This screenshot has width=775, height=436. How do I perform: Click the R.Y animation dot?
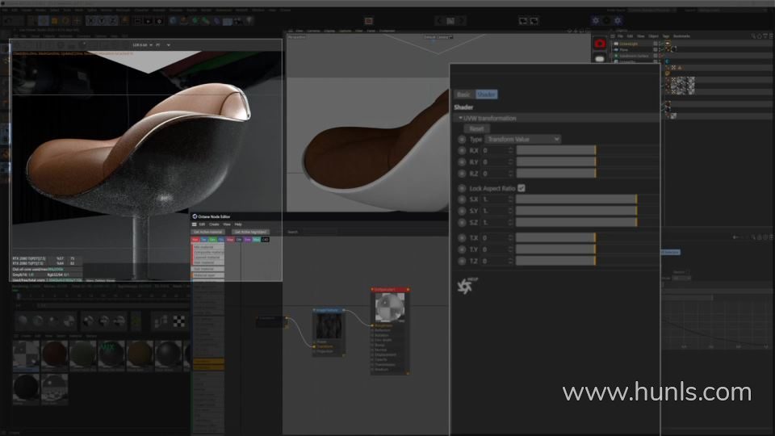(x=462, y=162)
